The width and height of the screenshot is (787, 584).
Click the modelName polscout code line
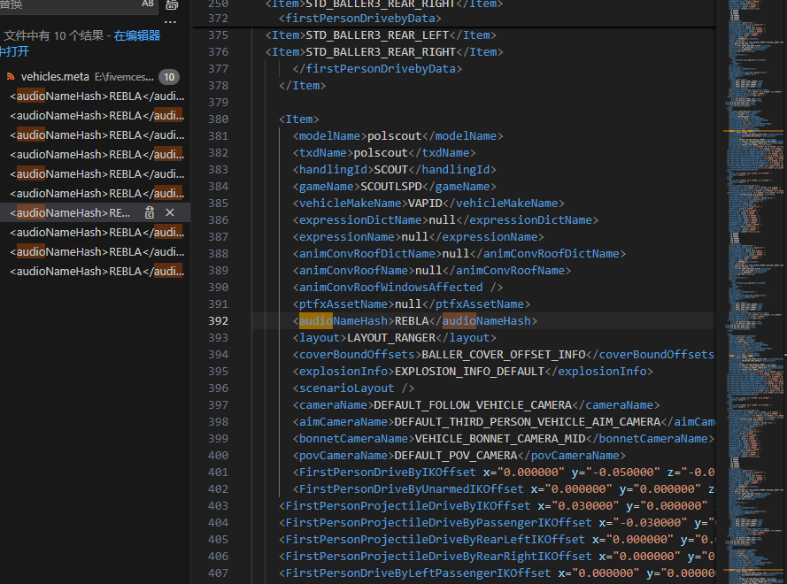[397, 136]
